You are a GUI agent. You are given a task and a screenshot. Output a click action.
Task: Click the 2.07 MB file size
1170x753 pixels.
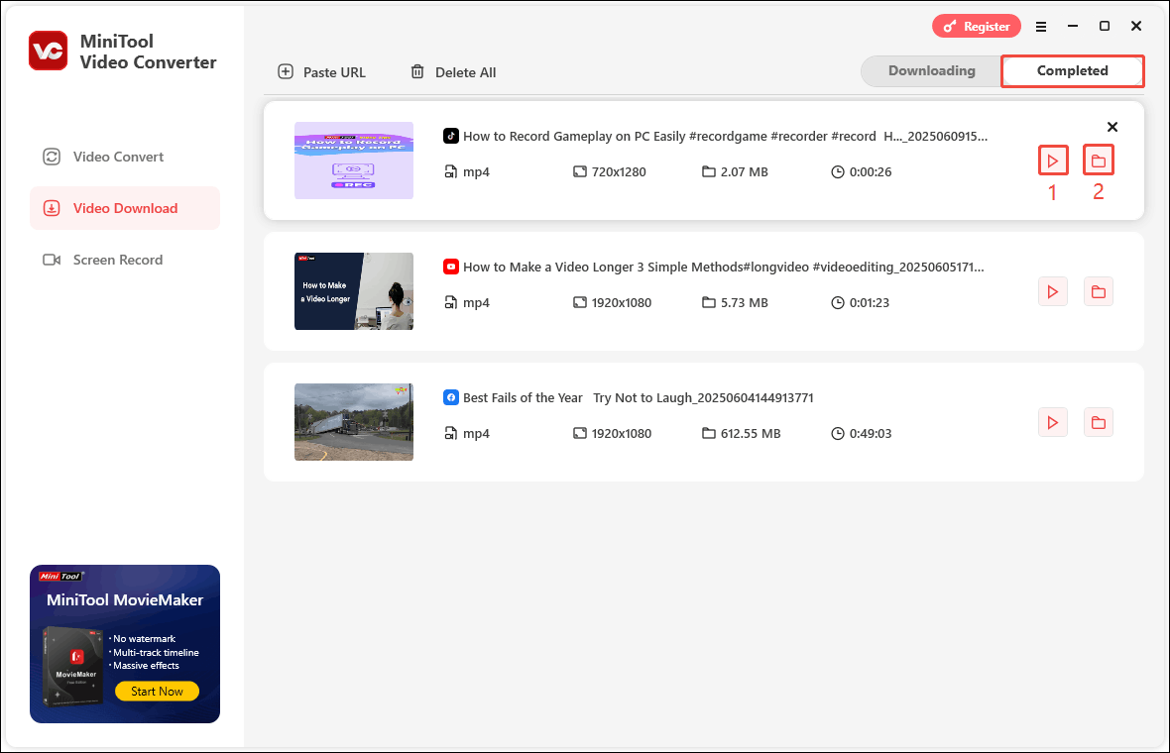(744, 172)
